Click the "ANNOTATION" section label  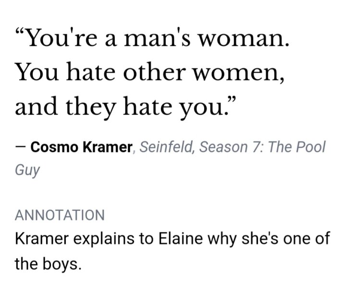(x=60, y=215)
